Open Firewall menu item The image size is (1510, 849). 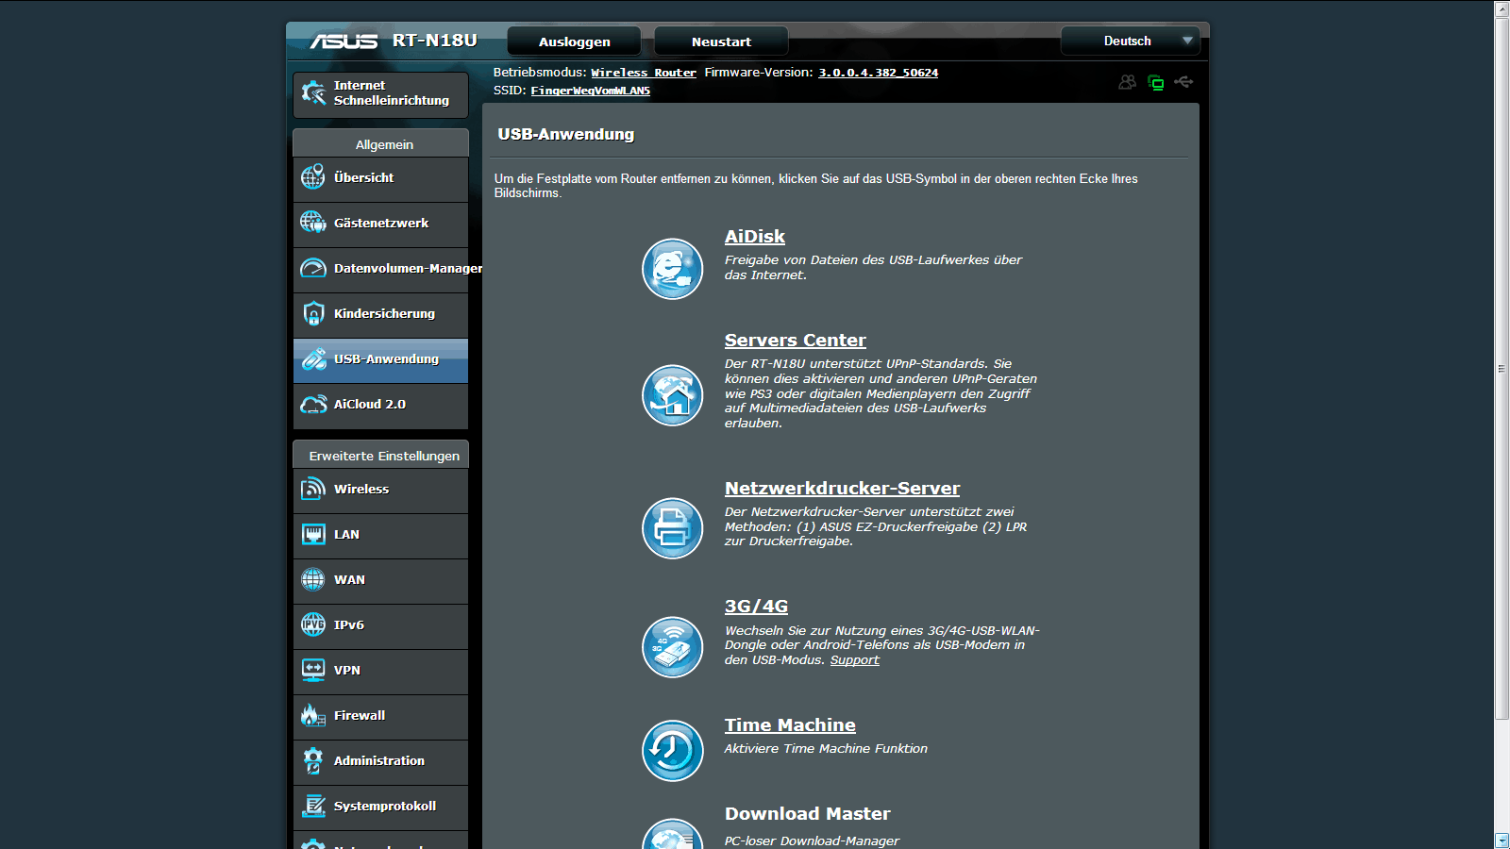[380, 717]
